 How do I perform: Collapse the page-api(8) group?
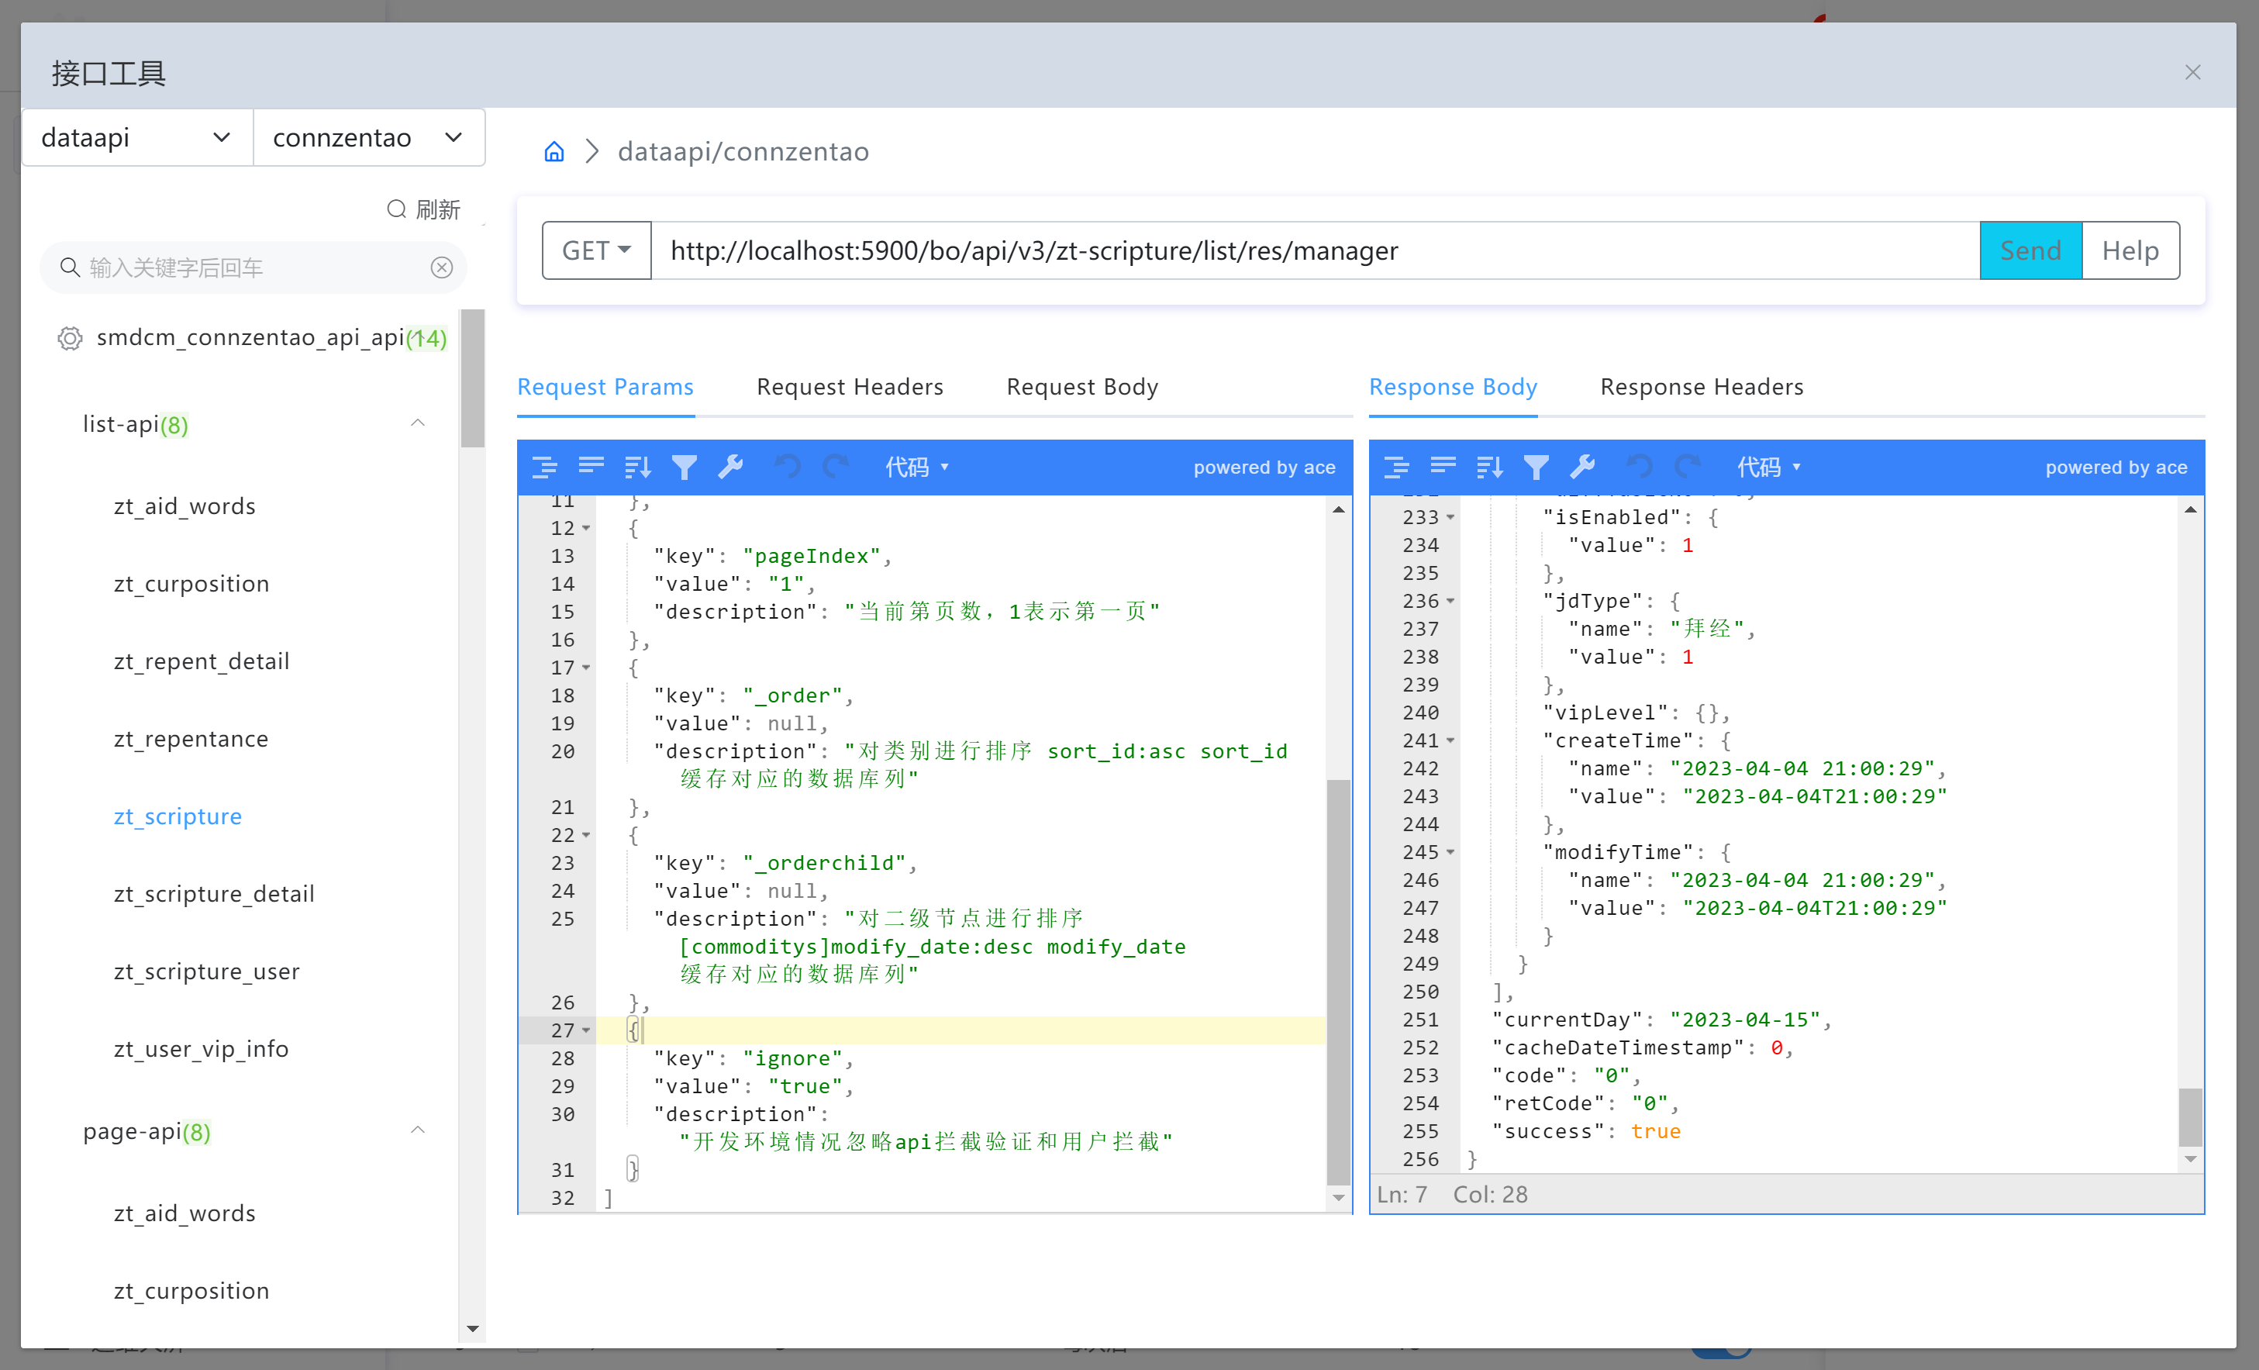click(417, 1130)
